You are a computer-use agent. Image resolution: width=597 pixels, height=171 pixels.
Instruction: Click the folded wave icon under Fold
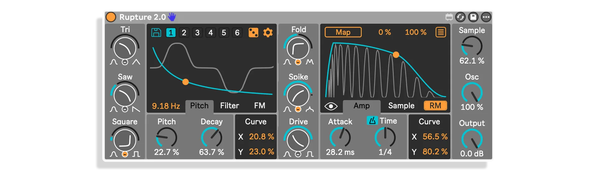(x=309, y=62)
